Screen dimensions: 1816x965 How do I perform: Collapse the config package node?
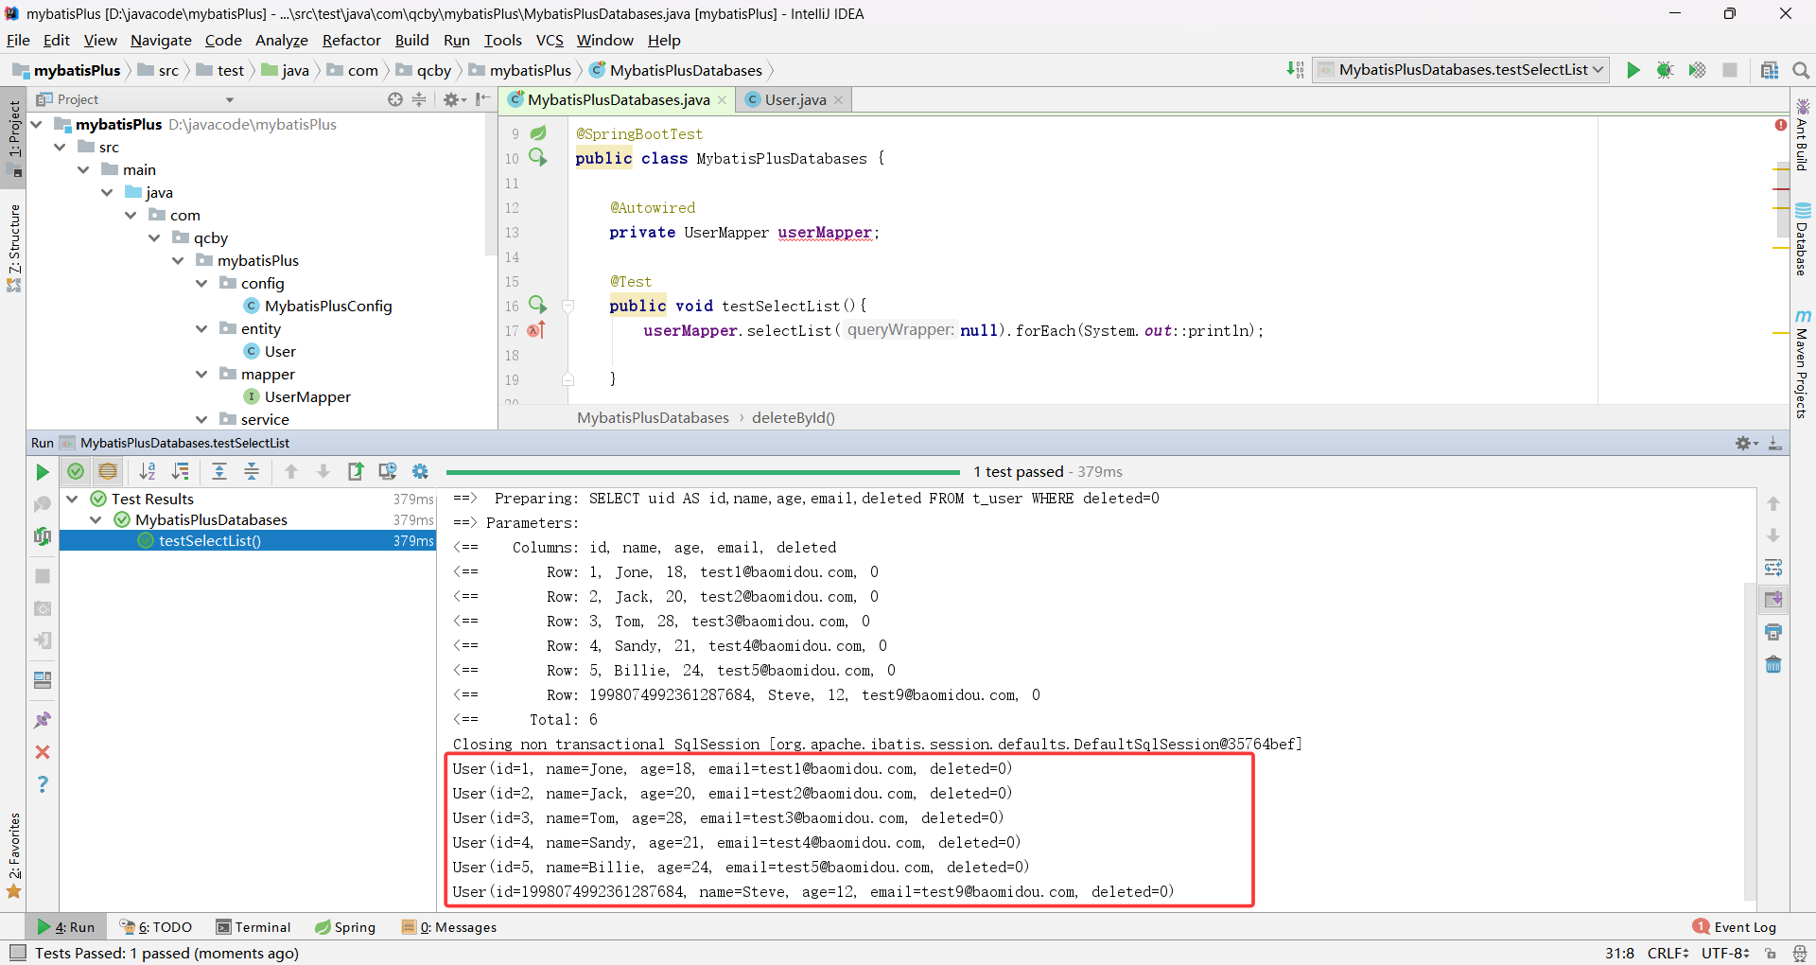pyautogui.click(x=201, y=283)
